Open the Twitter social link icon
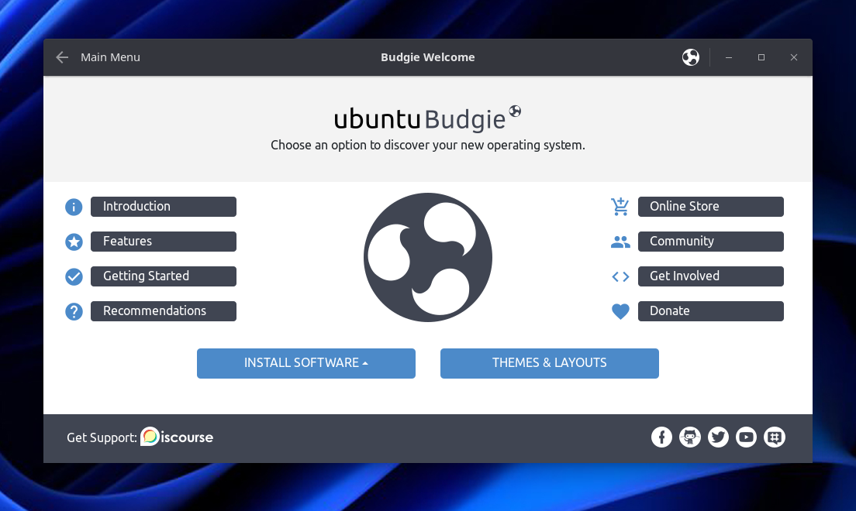 718,437
